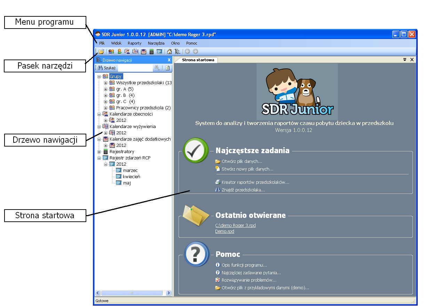Viewport: 441px width, 307px height.
Task: Refresh the navigation tree with refresh icon
Action: point(167,68)
